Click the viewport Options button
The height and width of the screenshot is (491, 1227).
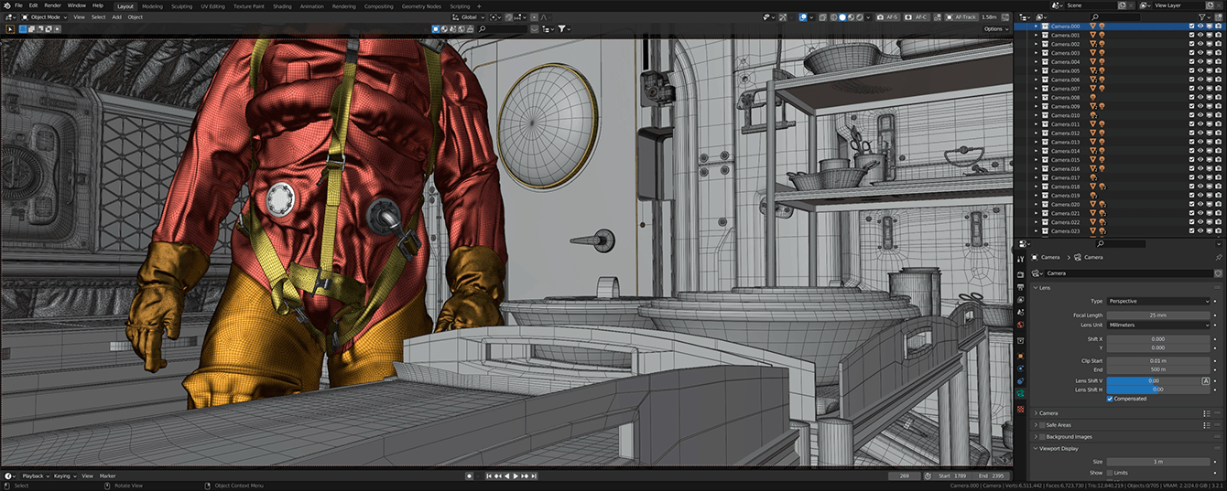(x=995, y=29)
